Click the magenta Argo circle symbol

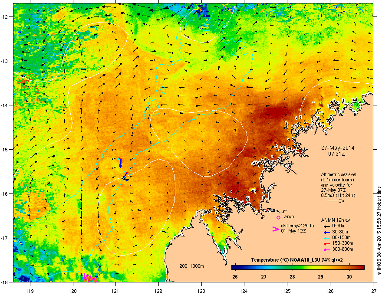coord(278,217)
